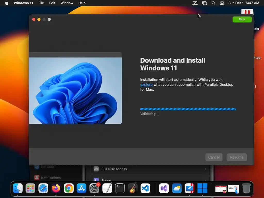Screen dimensions: 264x198
Task: Open the Window menu
Action: pyautogui.click(x=67, y=3)
